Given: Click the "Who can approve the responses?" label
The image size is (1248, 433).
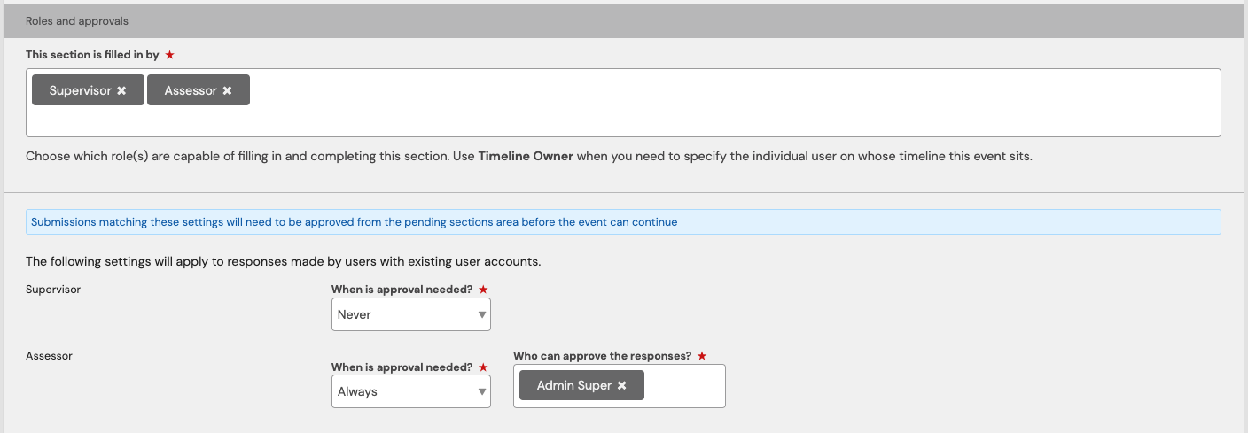Looking at the screenshot, I should click(x=602, y=356).
